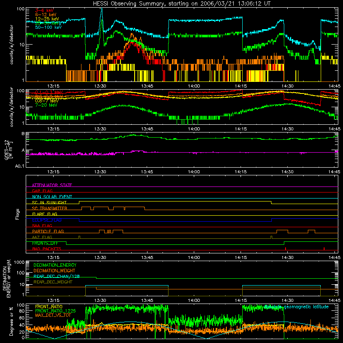This screenshot has width=343, height=343.
Task: Click the 13:45 time tick under MeV panel
Action: 147,129
